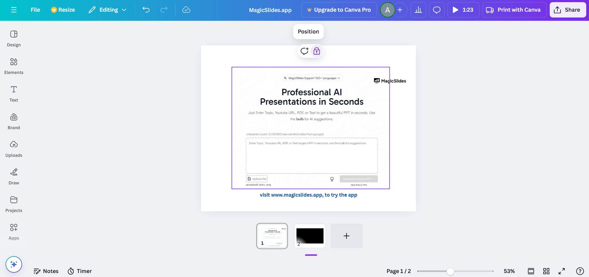Screen dimensions: 589x277
Task: Open the Apps panel
Action: coord(14,232)
